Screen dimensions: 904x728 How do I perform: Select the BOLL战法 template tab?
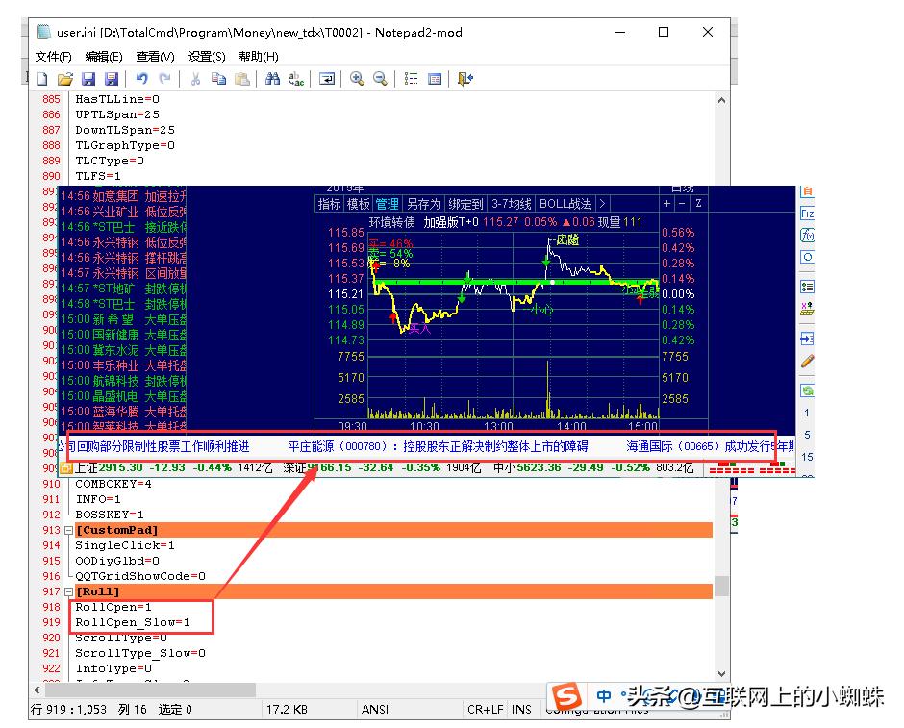[x=565, y=204]
